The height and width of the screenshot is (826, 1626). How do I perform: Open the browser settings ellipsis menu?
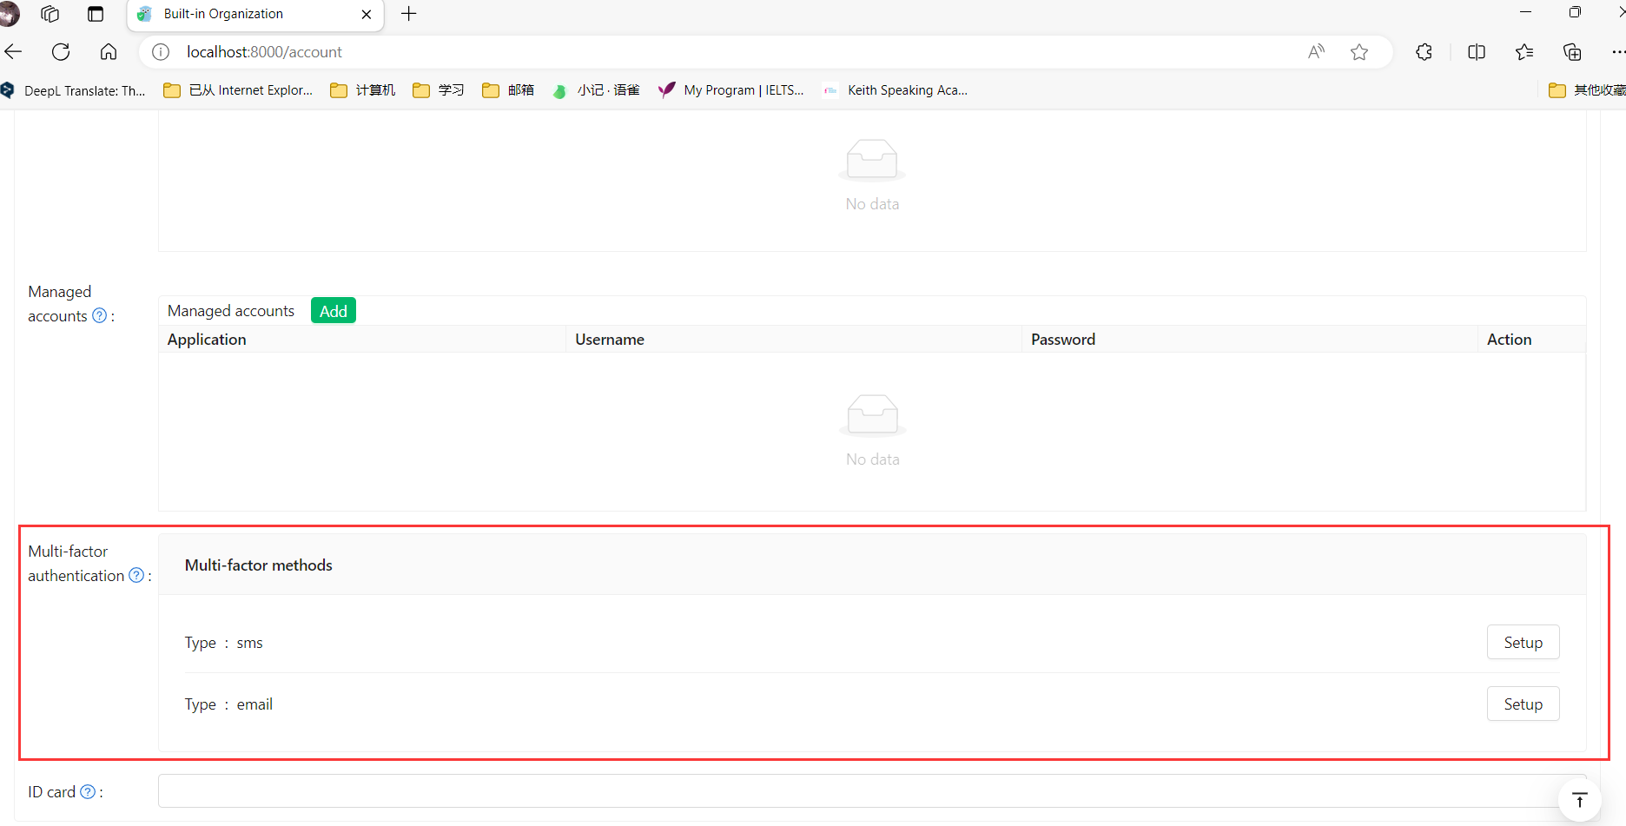(1616, 51)
